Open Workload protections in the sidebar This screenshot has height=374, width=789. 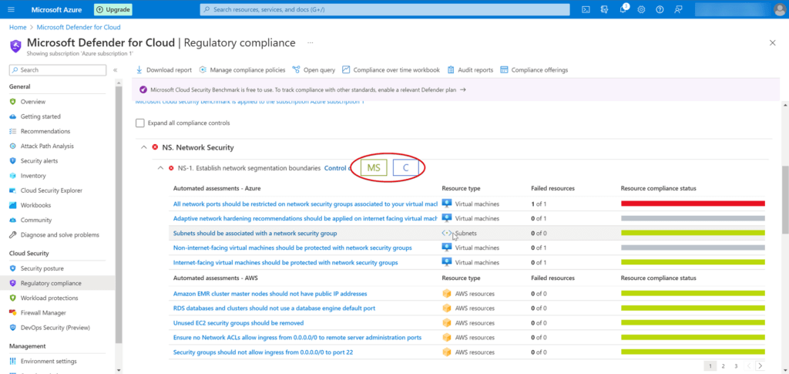[x=49, y=298]
